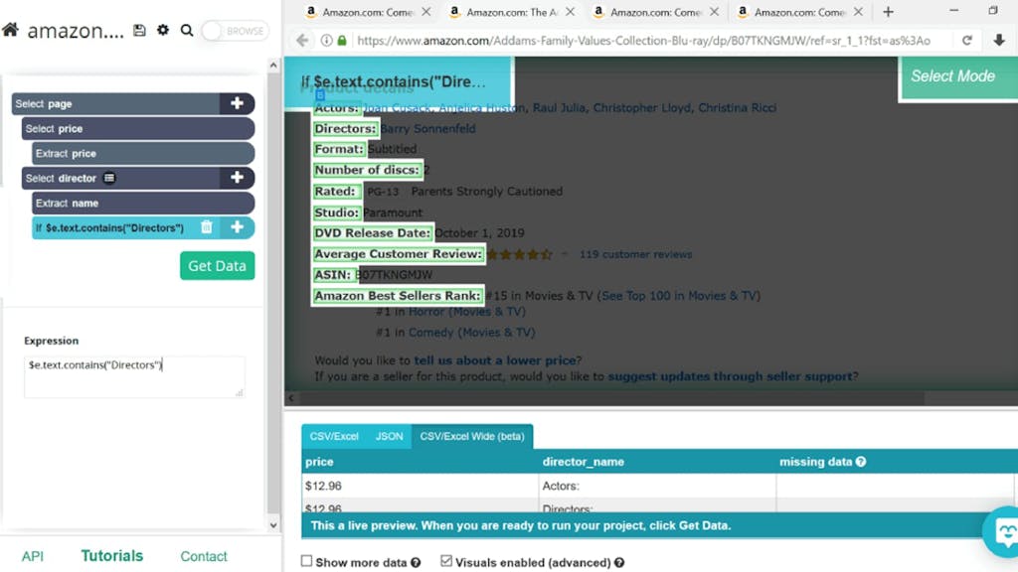Screen dimensions: 1018x572
Task: Click the site info icon in address bar
Action: tap(326, 40)
